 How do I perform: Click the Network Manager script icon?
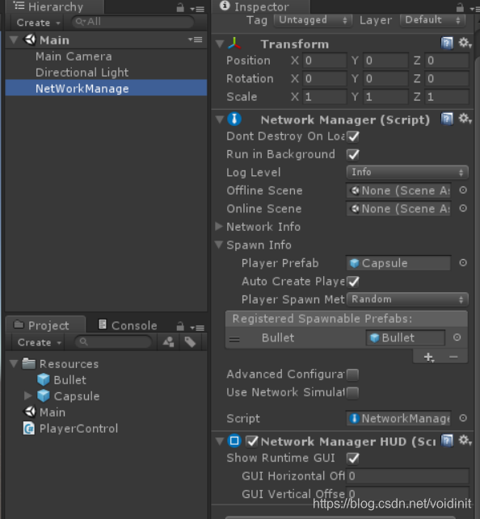234,119
